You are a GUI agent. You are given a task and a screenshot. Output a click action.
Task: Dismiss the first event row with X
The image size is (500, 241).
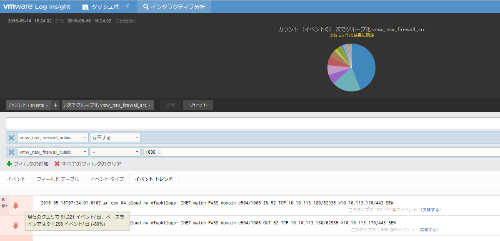pos(3,199)
